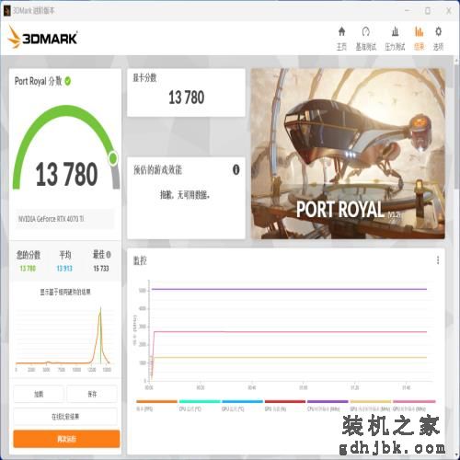Image resolution: width=460 pixels, height=460 pixels.
Task: Click the 3DMARK logo
Action: 42,38
